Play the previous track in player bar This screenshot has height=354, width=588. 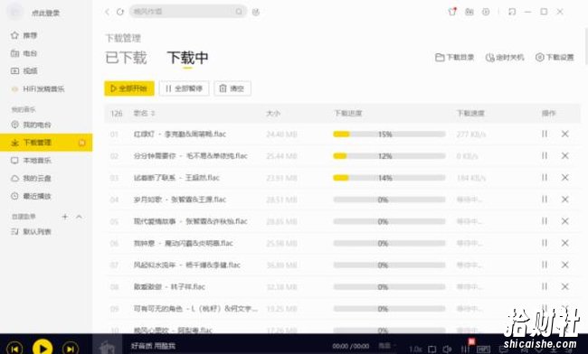coord(14,349)
